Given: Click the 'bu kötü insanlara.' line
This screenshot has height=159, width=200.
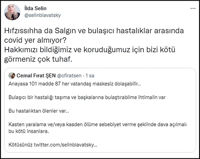Looking at the screenshot, I should point(29,131).
